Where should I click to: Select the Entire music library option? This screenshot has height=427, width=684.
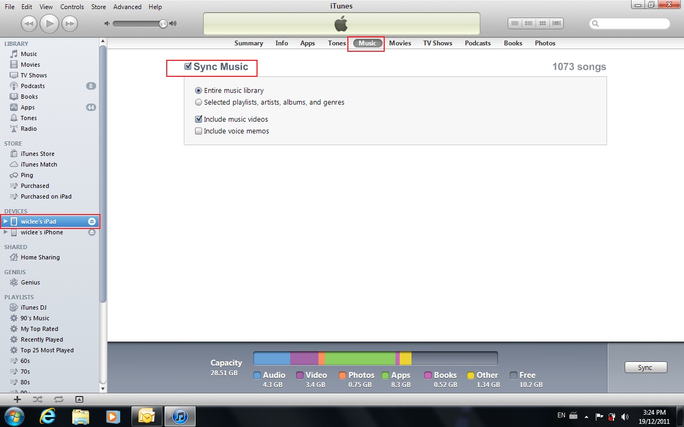coord(199,91)
